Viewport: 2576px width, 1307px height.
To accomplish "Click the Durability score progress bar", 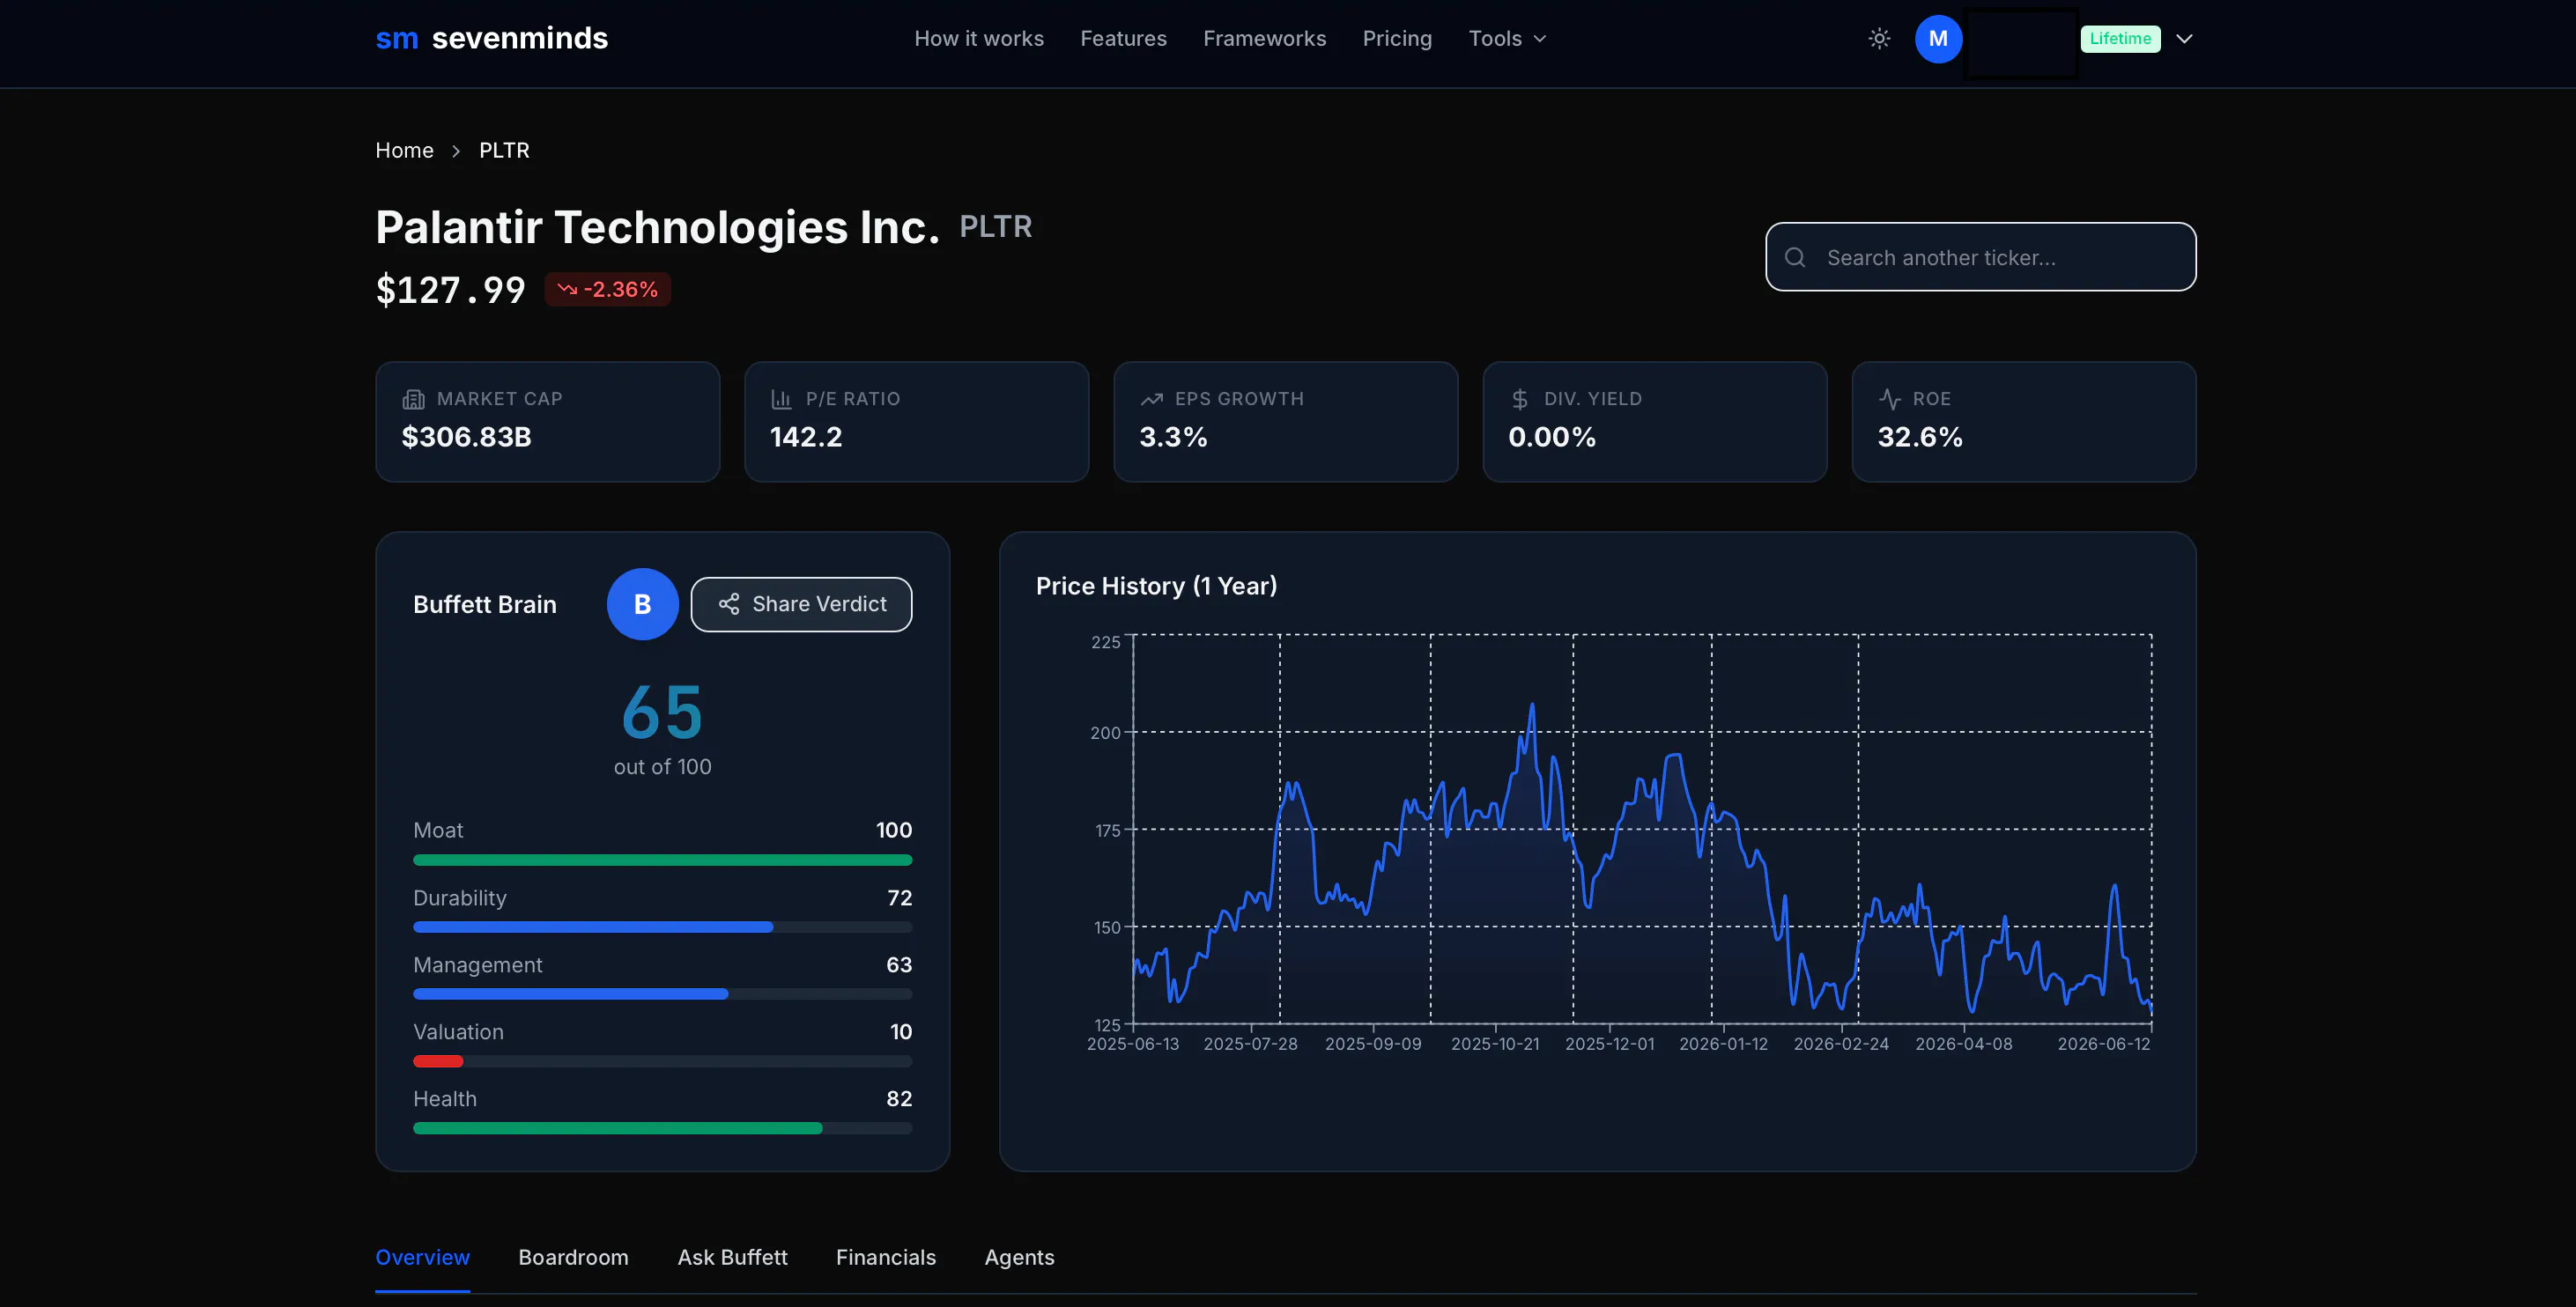I will [662, 927].
